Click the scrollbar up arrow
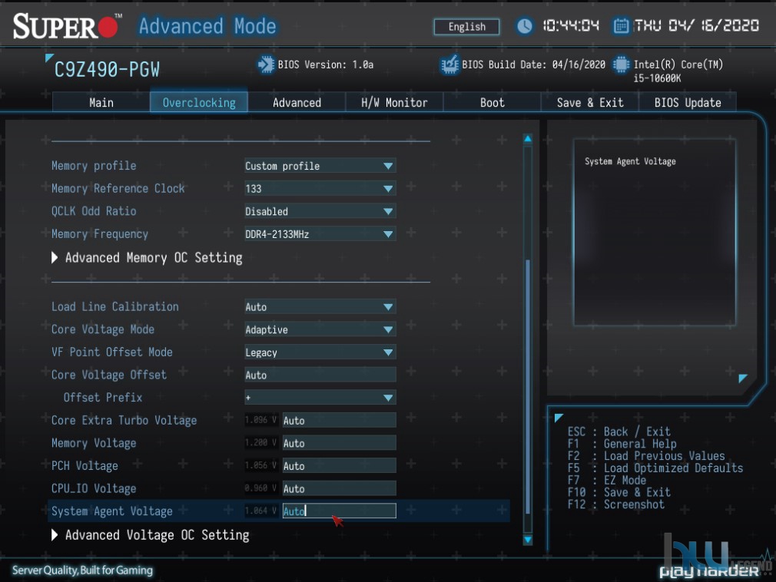This screenshot has height=582, width=776. pos(528,139)
